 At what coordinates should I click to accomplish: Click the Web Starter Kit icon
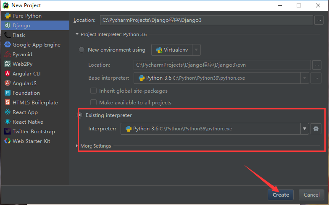[8, 141]
